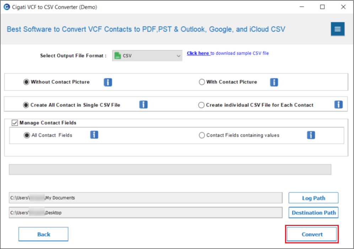Click info icon beside Without Contact Picture

pyautogui.click(x=108, y=82)
